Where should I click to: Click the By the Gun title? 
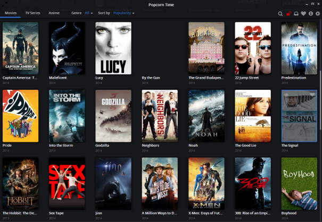pyautogui.click(x=151, y=78)
